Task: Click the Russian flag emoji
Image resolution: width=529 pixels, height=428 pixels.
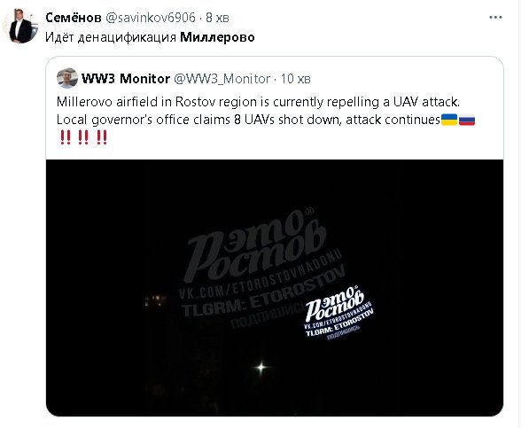Action: click(467, 120)
